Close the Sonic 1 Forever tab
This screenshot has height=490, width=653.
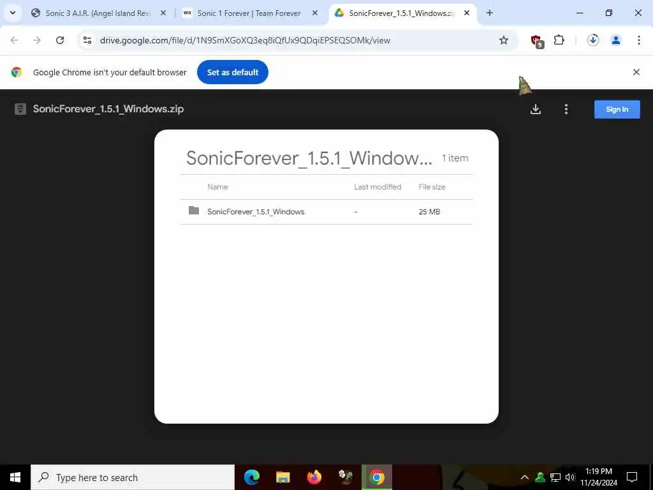click(x=315, y=13)
